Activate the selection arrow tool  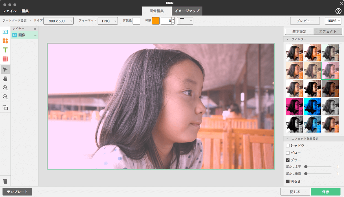(5, 69)
